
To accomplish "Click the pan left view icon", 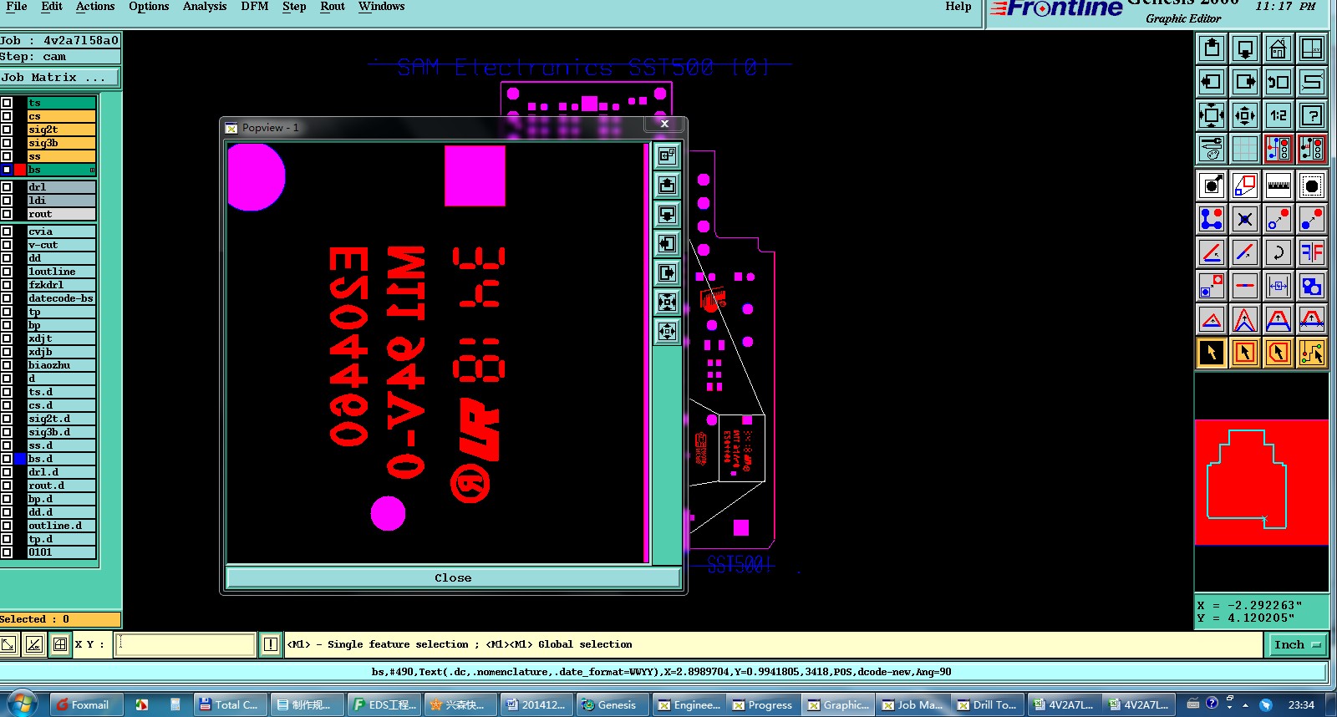I will click(x=1212, y=82).
